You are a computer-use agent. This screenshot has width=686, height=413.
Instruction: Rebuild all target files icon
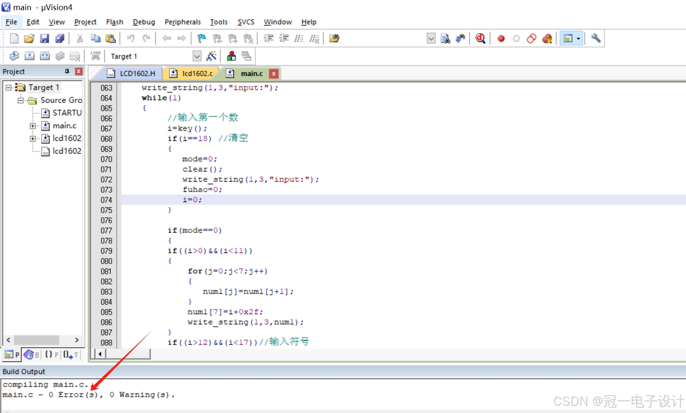[45, 56]
